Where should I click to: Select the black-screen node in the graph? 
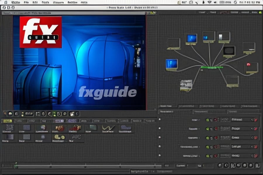229,51
